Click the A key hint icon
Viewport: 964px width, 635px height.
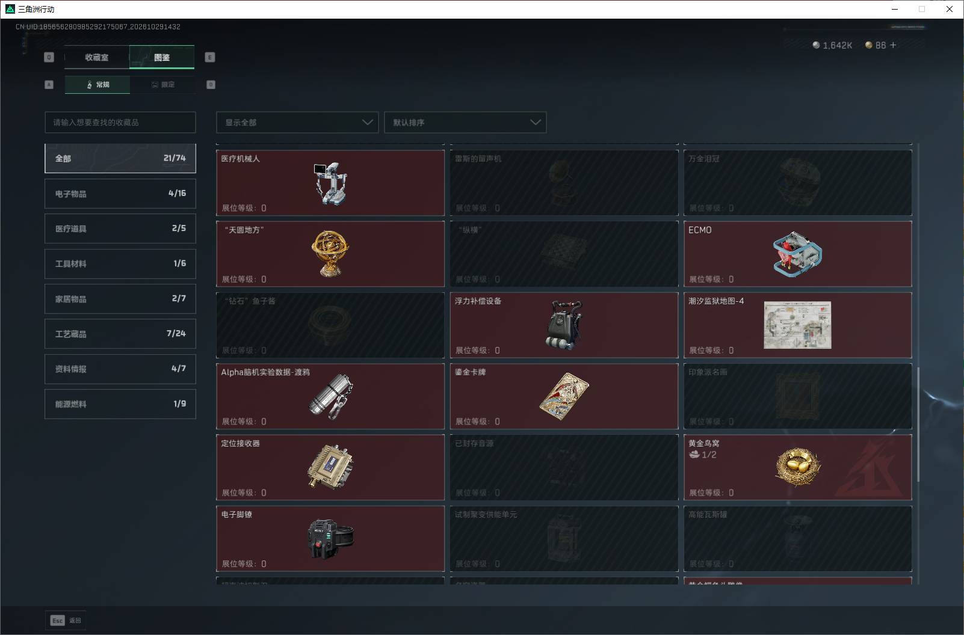coord(49,85)
